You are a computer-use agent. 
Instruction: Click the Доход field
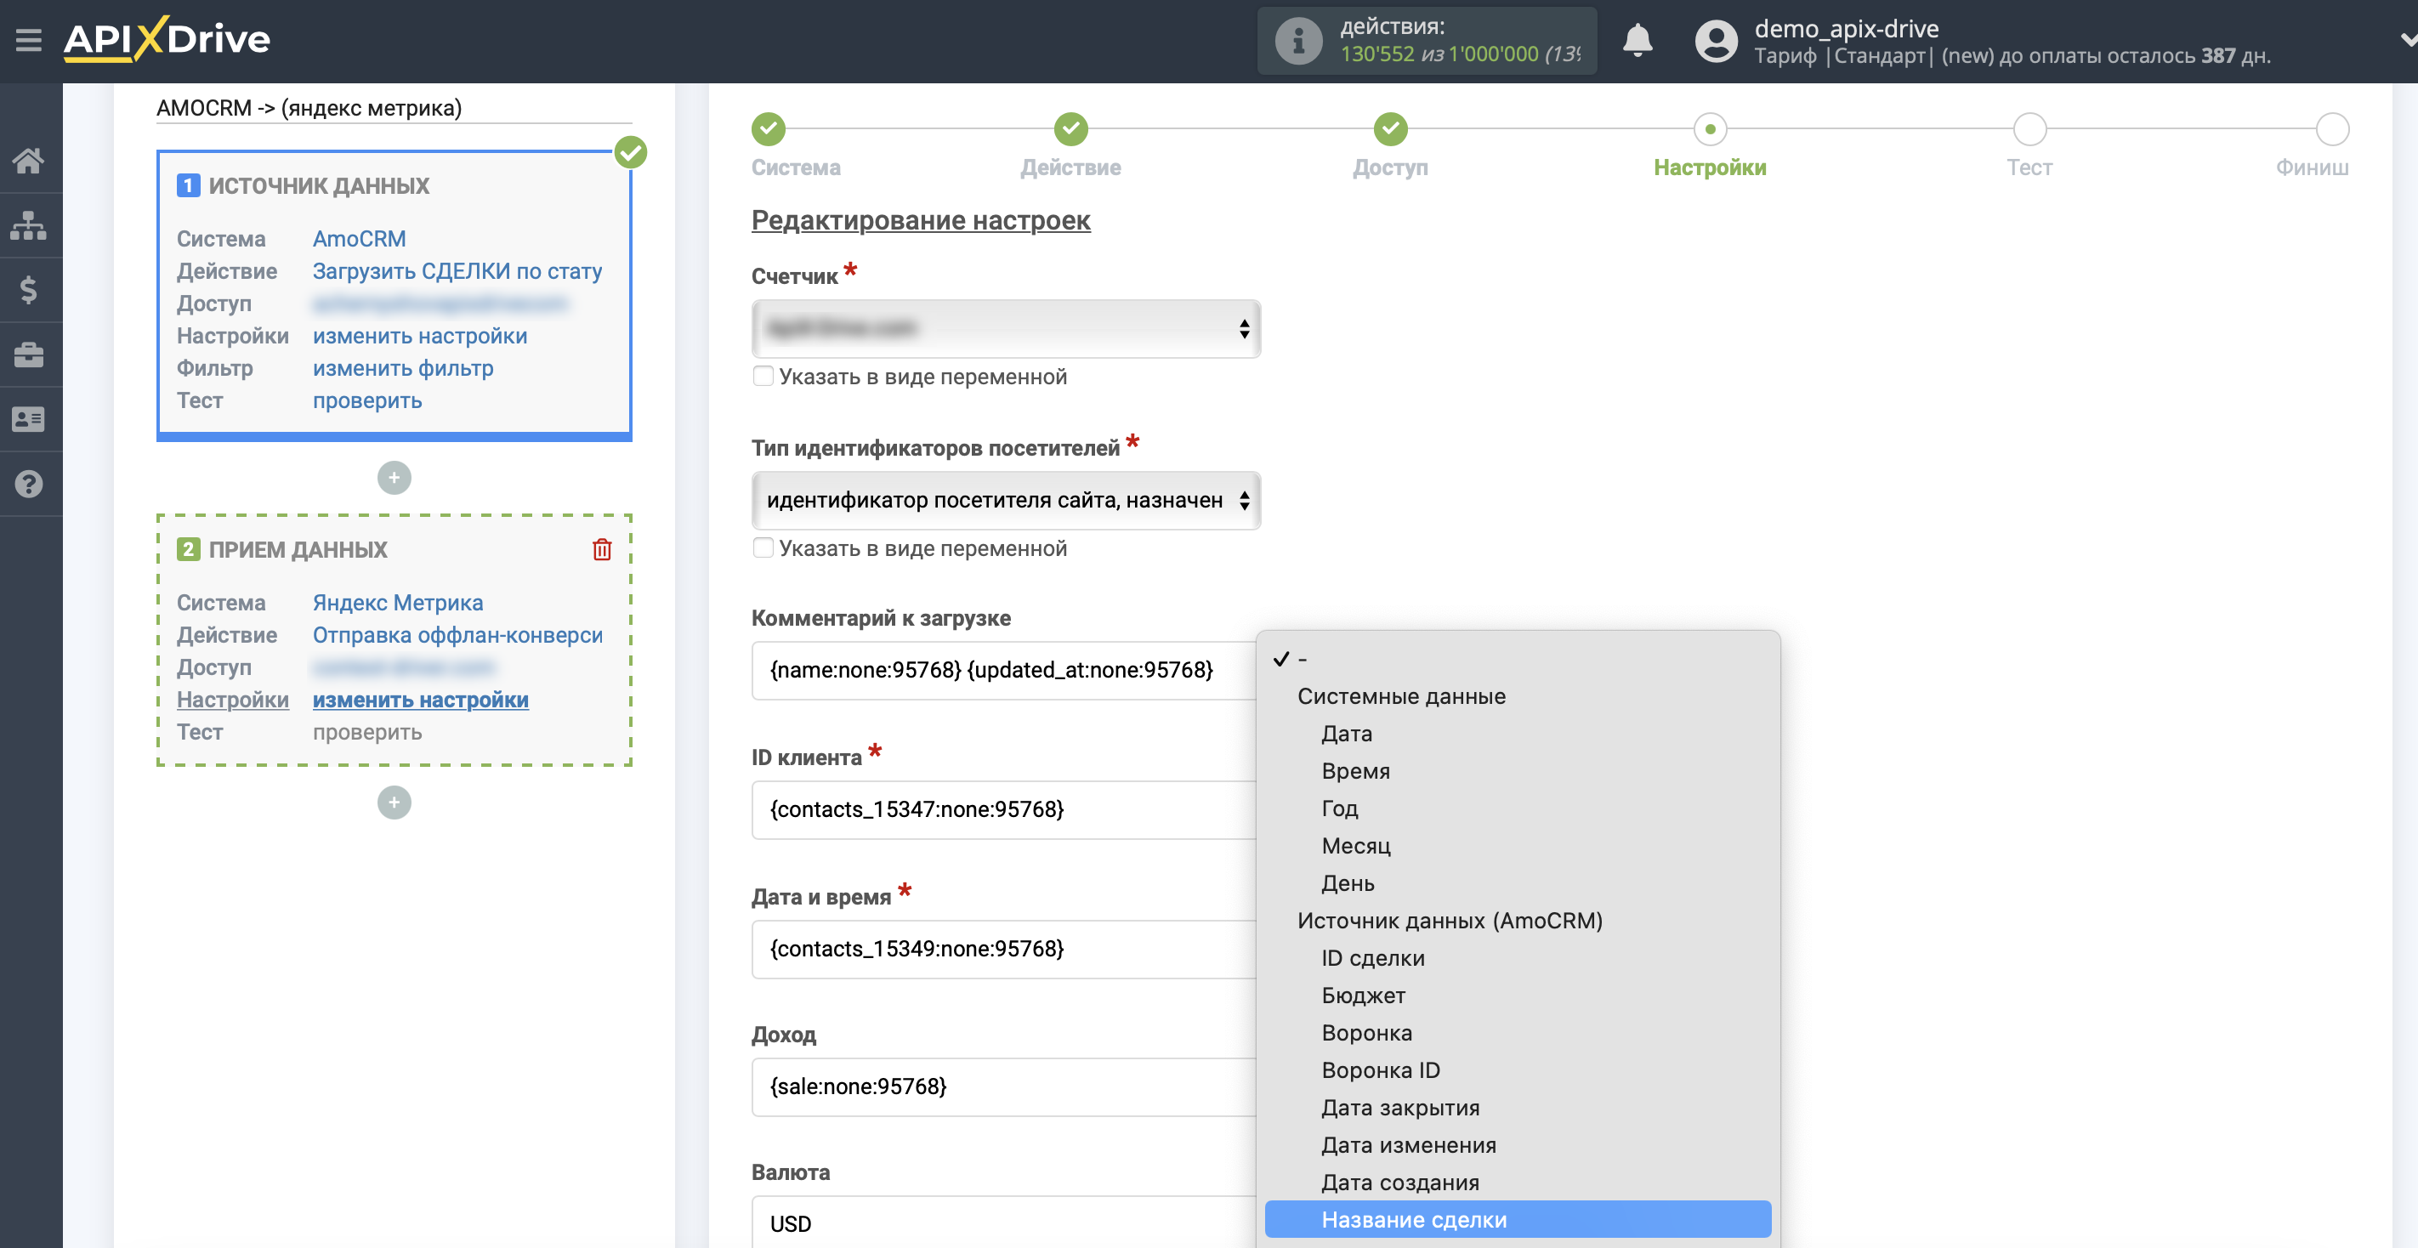coord(1003,1086)
